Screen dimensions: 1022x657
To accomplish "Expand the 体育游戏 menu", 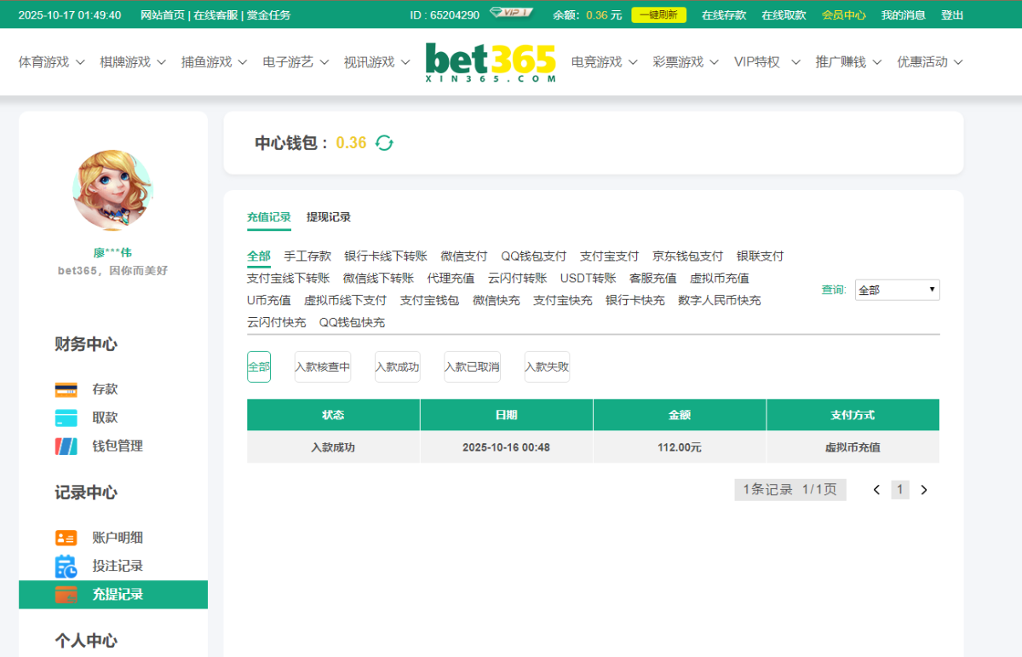I will pos(52,62).
